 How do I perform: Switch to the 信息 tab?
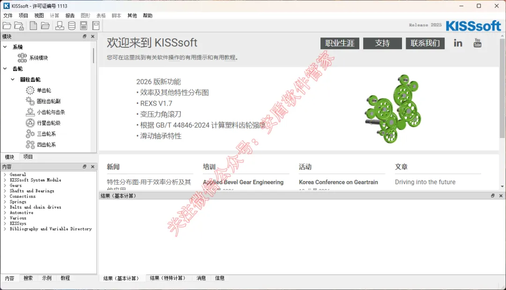pyautogui.click(x=220, y=278)
